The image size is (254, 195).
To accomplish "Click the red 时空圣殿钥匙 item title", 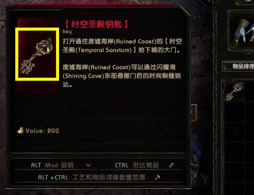I will point(97,24).
